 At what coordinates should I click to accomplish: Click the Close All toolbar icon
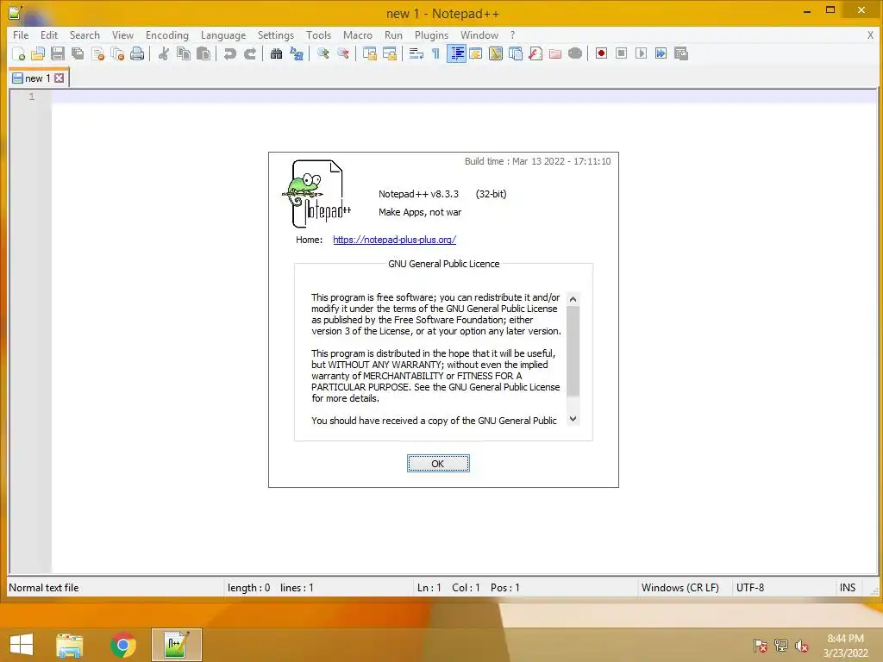[x=117, y=54]
